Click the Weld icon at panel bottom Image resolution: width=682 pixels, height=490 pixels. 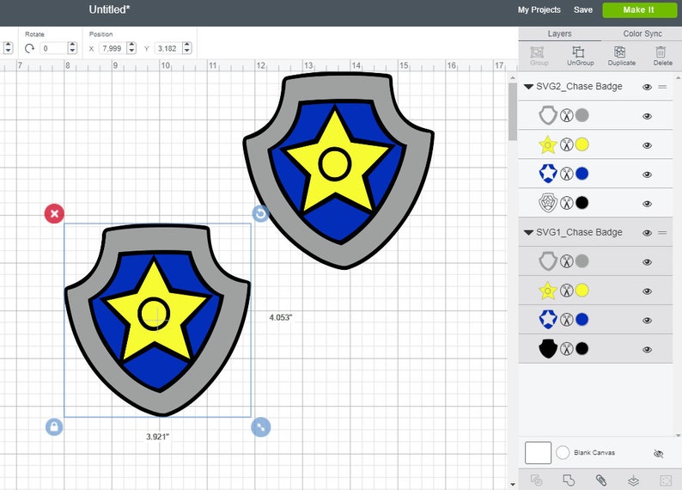pos(569,481)
